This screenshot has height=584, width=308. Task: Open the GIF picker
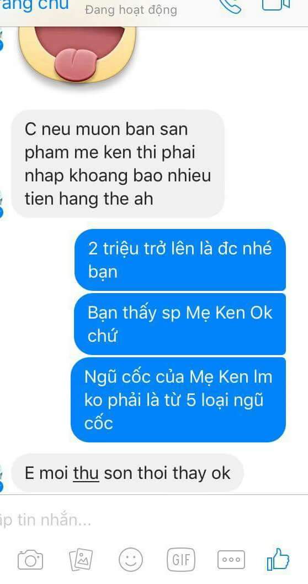click(x=181, y=560)
